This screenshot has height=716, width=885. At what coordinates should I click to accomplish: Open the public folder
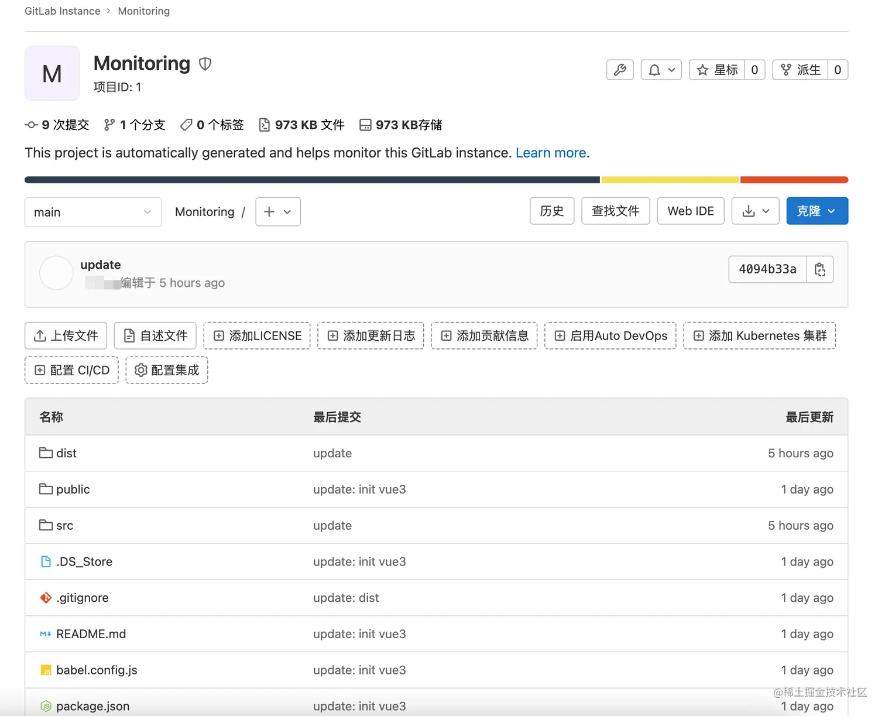click(73, 489)
